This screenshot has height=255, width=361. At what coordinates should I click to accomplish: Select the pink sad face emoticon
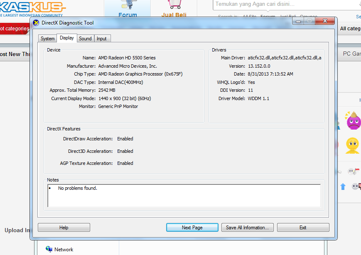coord(353,120)
